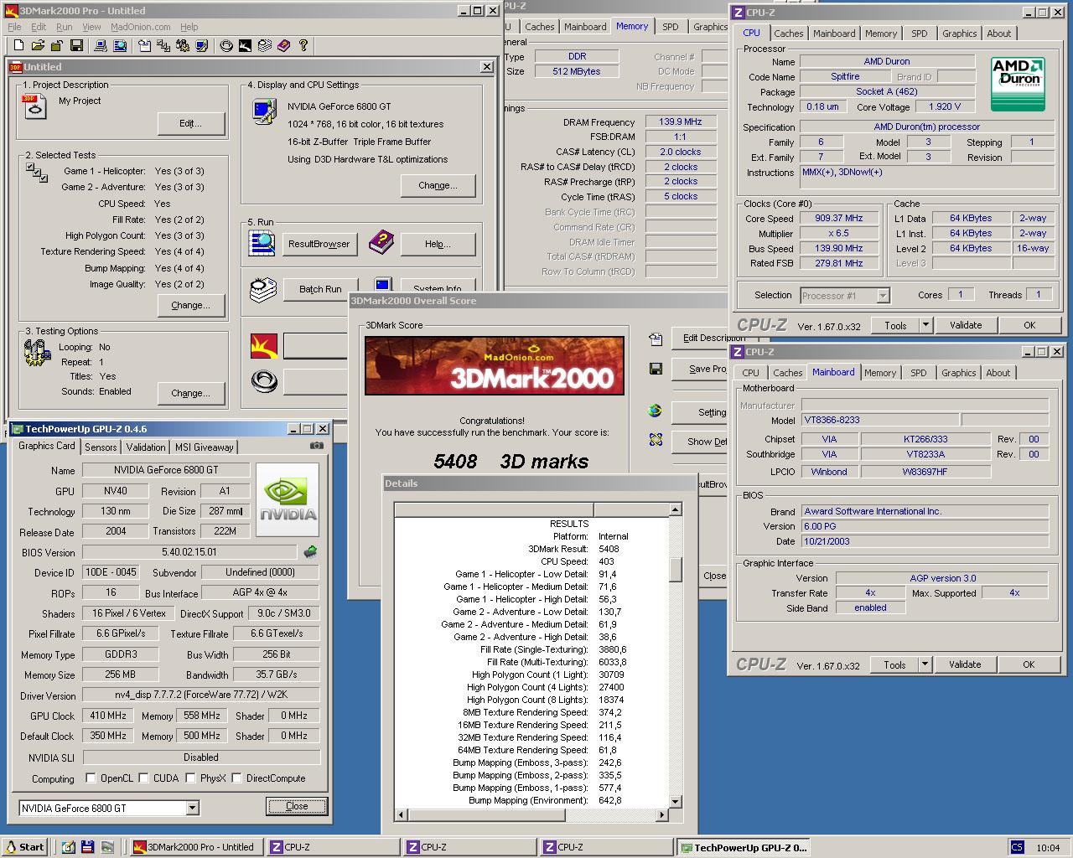Click the Details list vertical scrollbar thumb
The height and width of the screenshot is (858, 1073).
[x=676, y=569]
